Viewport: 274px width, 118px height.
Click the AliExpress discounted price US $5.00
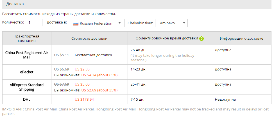point(82,84)
